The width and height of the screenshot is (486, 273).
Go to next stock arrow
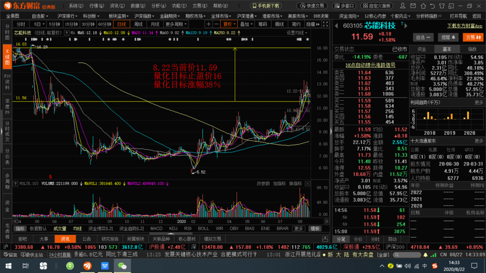406,26
